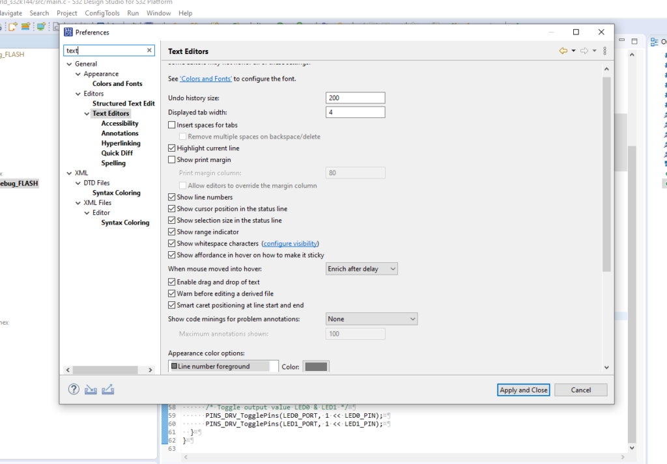
Task: Click the export preferences icon
Action: [x=108, y=389]
